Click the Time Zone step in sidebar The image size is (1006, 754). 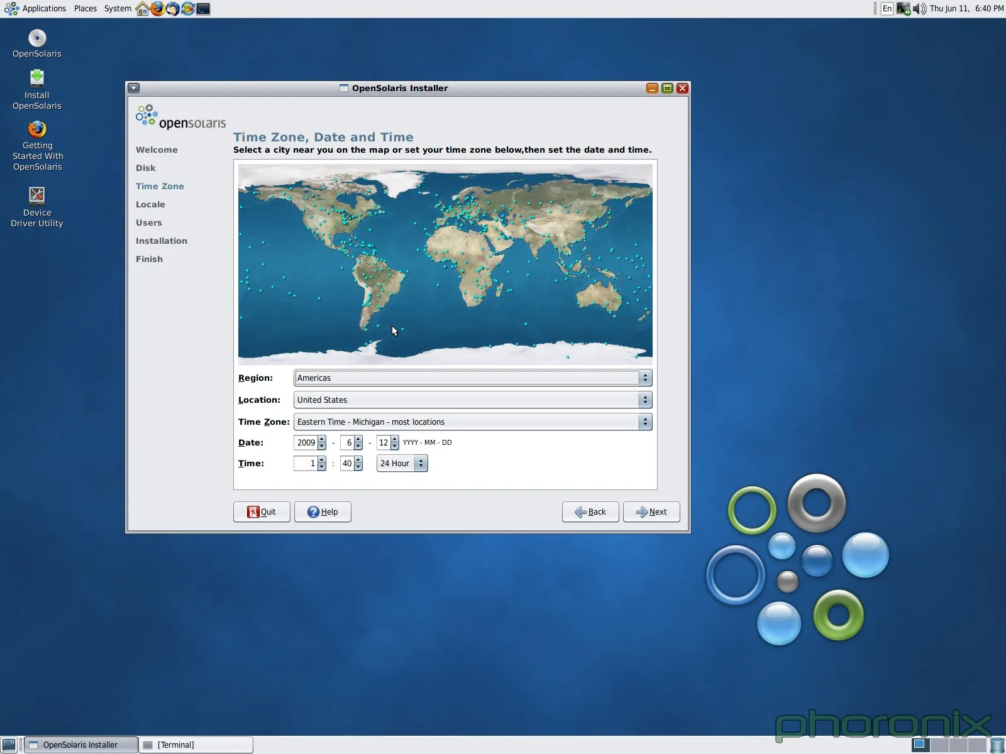click(160, 186)
